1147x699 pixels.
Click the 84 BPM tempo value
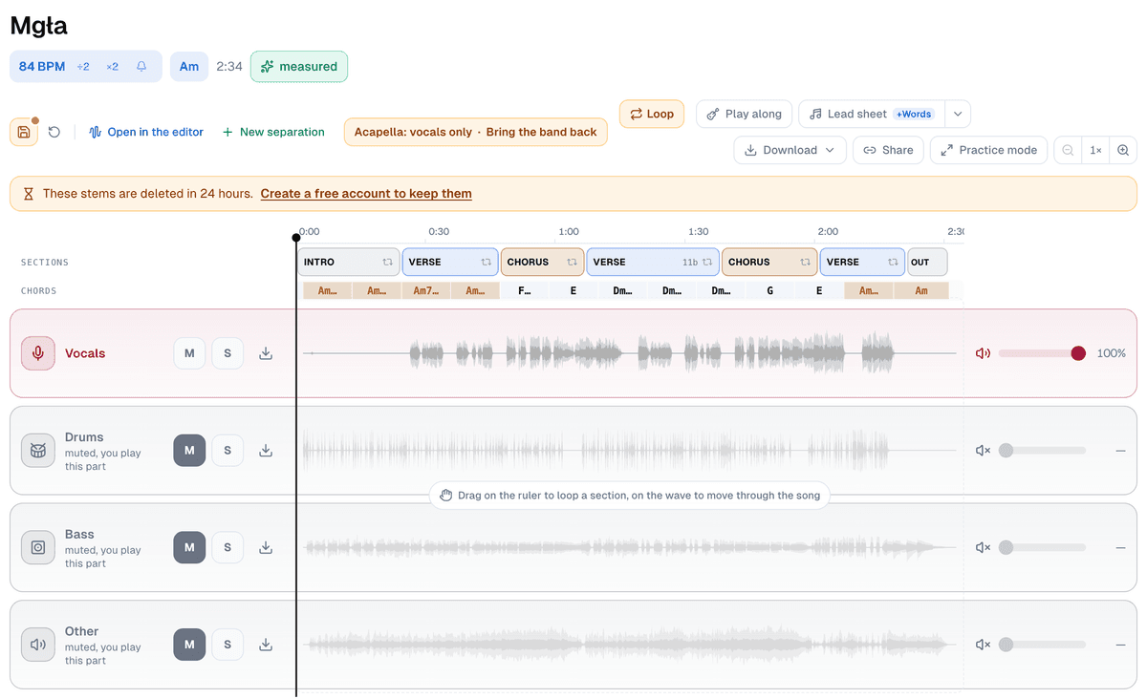[x=42, y=67]
